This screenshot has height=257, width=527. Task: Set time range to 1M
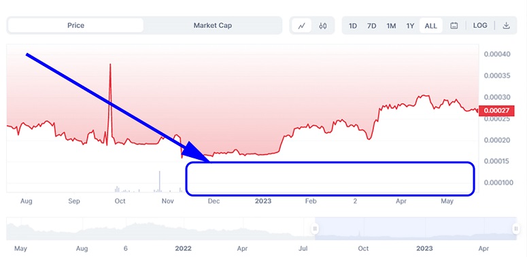391,26
